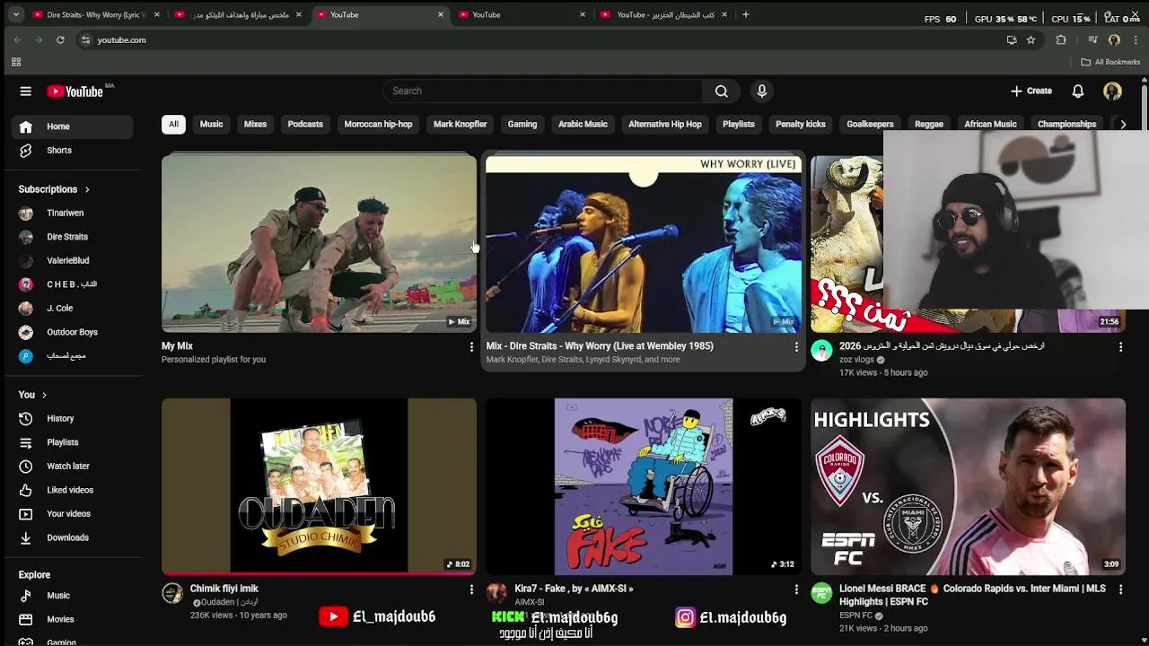Screen dimensions: 1149x646
Task: Click the YouTube logo
Action: (75, 92)
